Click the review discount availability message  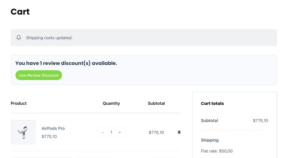point(66,63)
